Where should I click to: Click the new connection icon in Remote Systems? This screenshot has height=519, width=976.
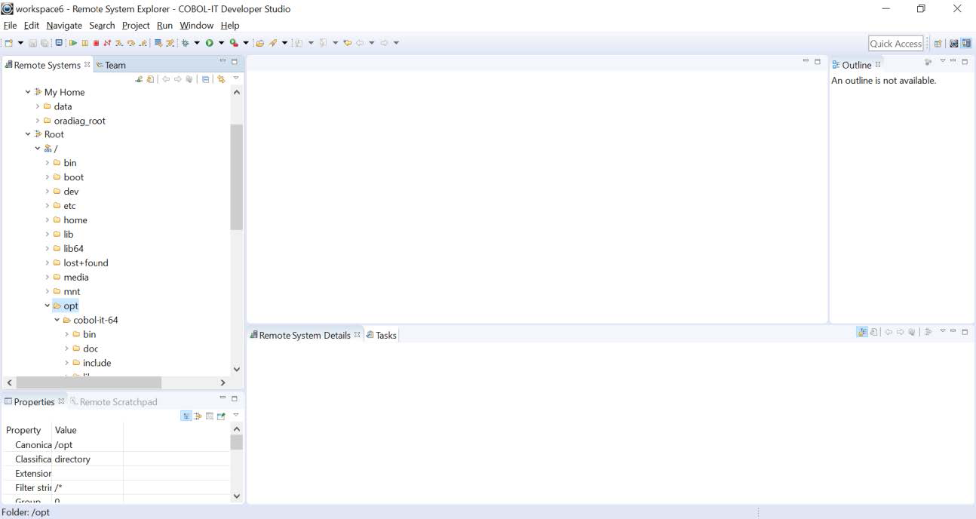click(139, 78)
